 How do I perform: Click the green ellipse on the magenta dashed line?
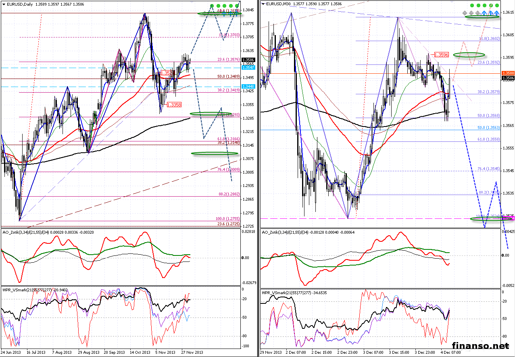(487, 218)
